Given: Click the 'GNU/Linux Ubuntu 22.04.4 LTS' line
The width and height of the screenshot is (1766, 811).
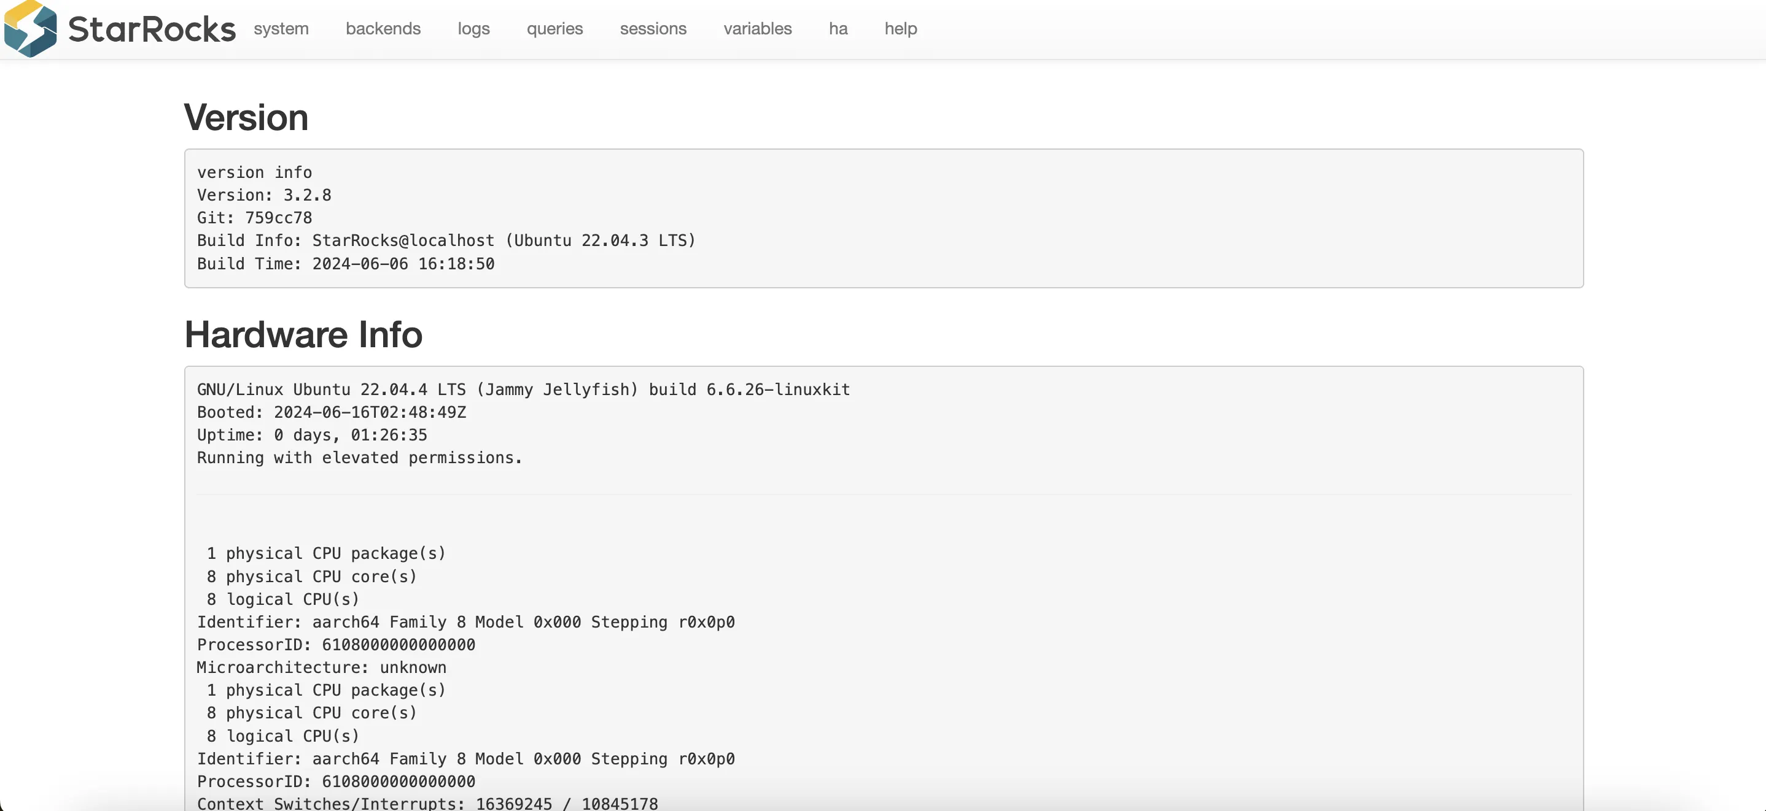Looking at the screenshot, I should [x=523, y=390].
